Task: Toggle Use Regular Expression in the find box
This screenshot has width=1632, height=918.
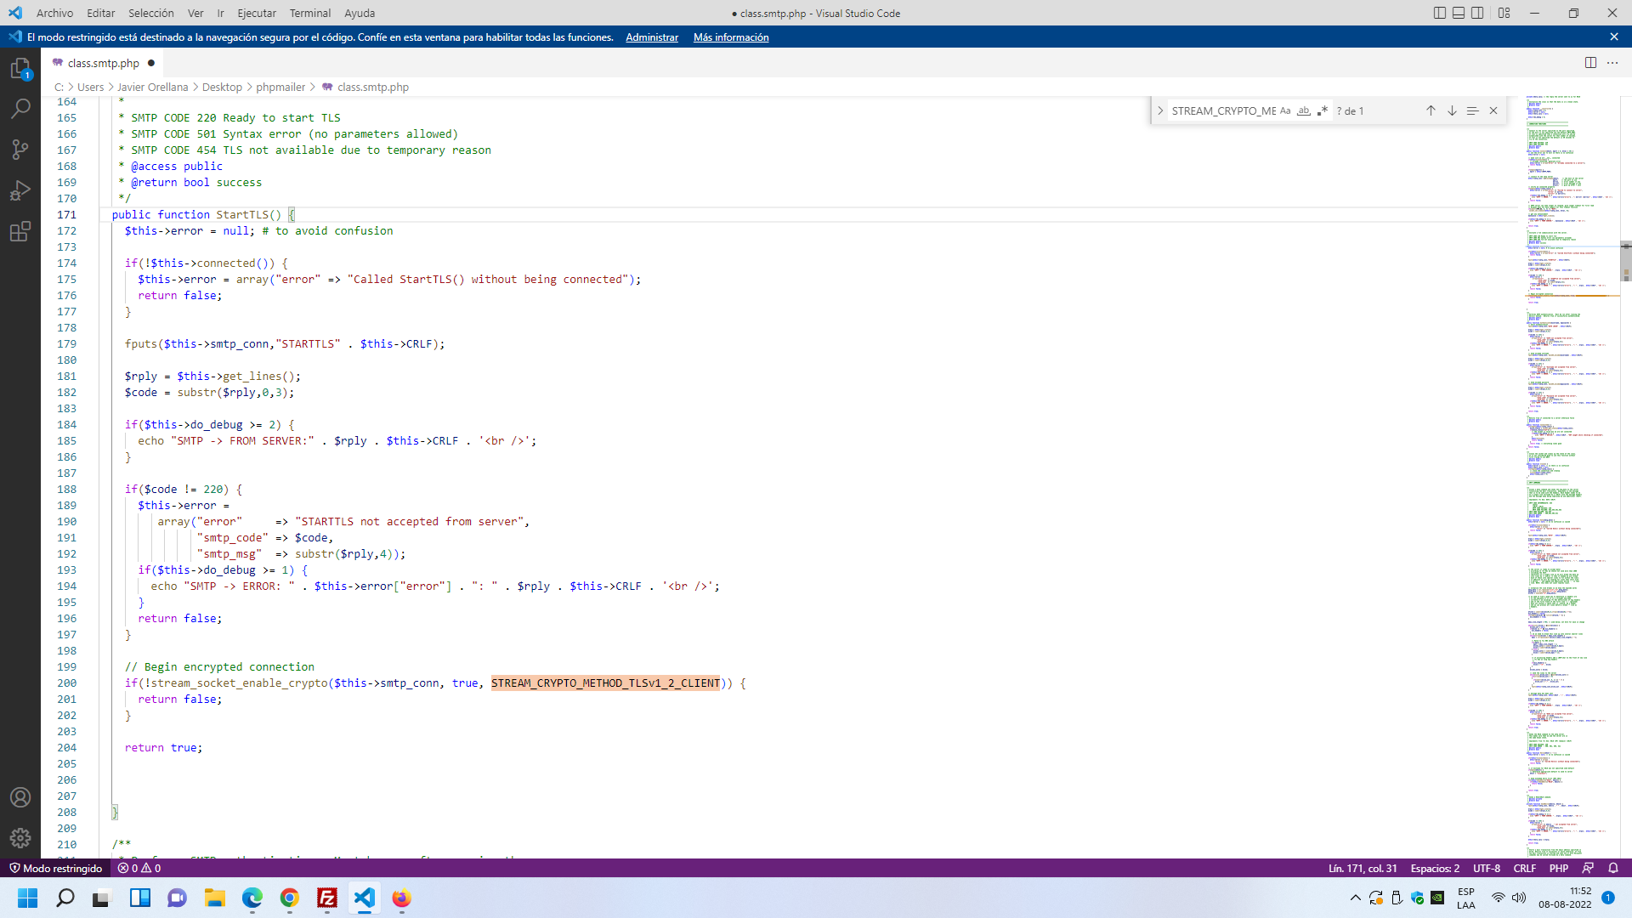Action: tap(1323, 110)
